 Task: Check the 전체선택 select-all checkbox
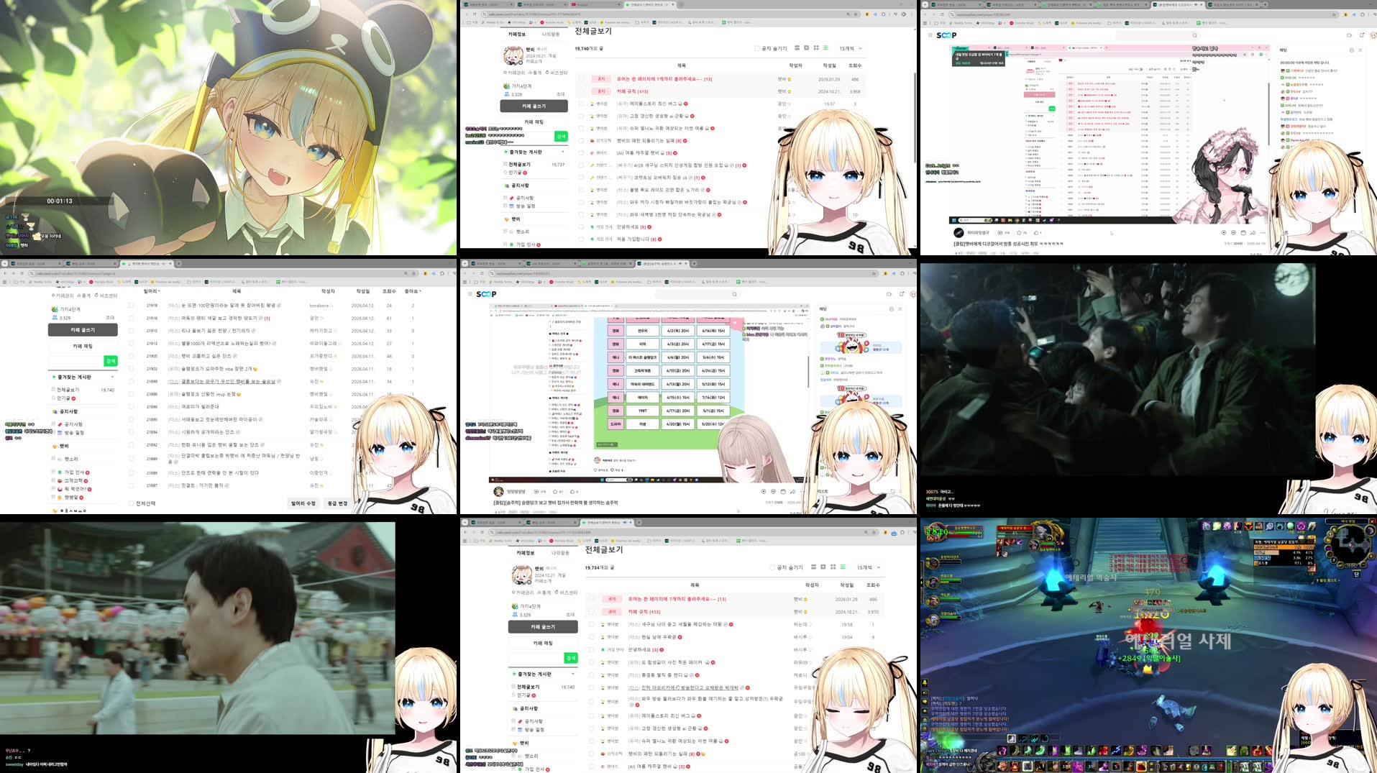(131, 503)
